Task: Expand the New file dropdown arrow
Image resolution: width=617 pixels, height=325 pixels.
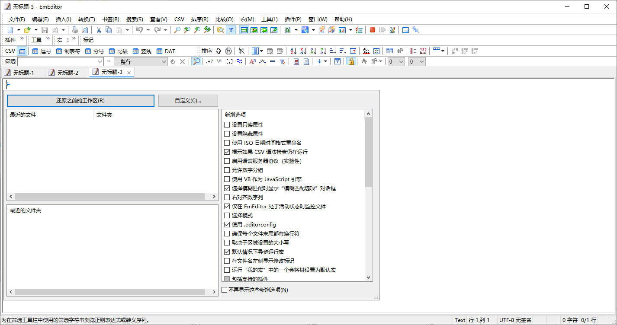Action: pyautogui.click(x=19, y=30)
